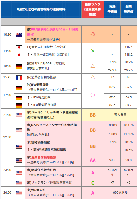Open ユーロドル link under IFO景況指数
Image resolution: width=137 pixels, height=199 pixels.
click(x=55, y=90)
